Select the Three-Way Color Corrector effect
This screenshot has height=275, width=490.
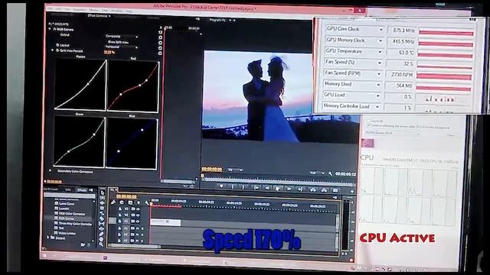pyautogui.click(x=75, y=224)
